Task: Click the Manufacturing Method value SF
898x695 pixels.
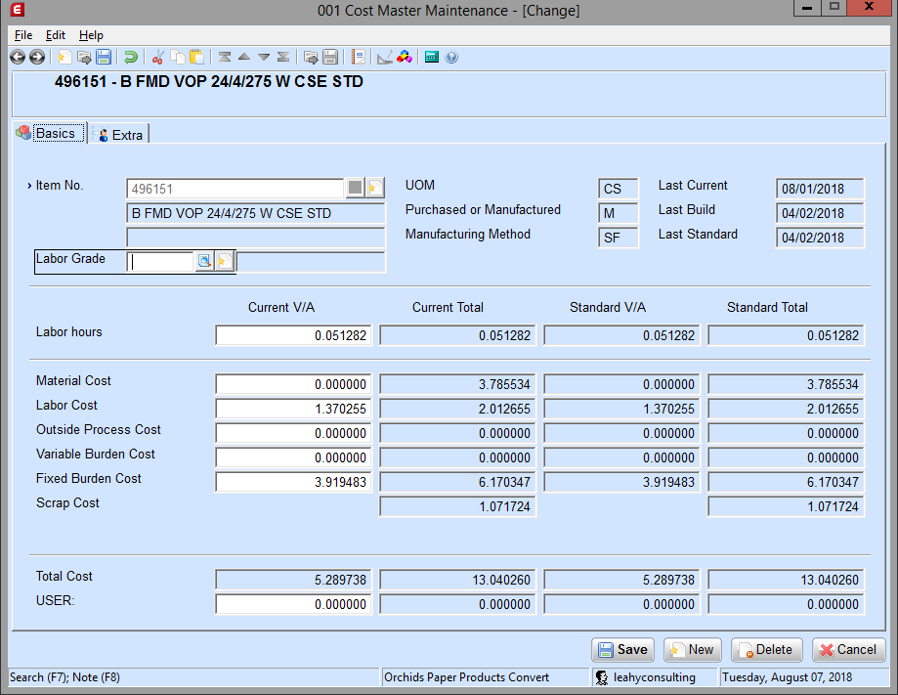Action: click(x=618, y=238)
